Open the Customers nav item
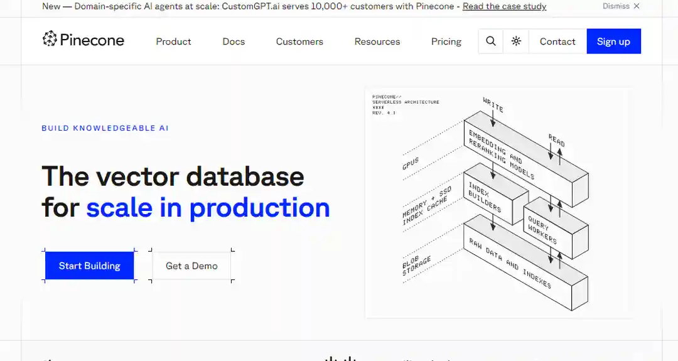 point(299,41)
